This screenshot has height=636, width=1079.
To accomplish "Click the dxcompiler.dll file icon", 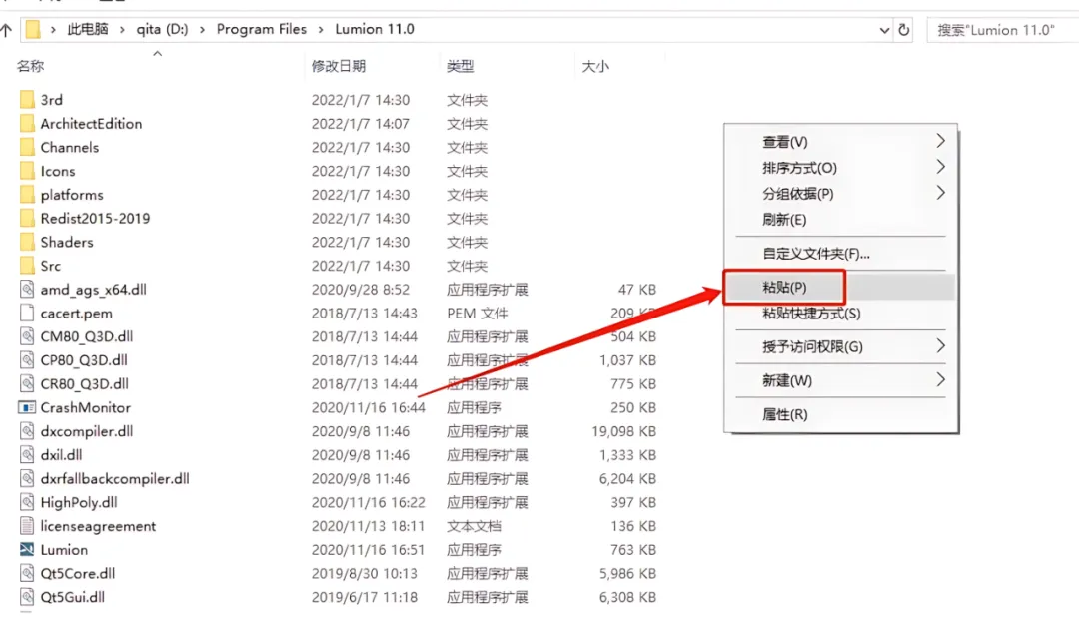I will click(x=27, y=431).
